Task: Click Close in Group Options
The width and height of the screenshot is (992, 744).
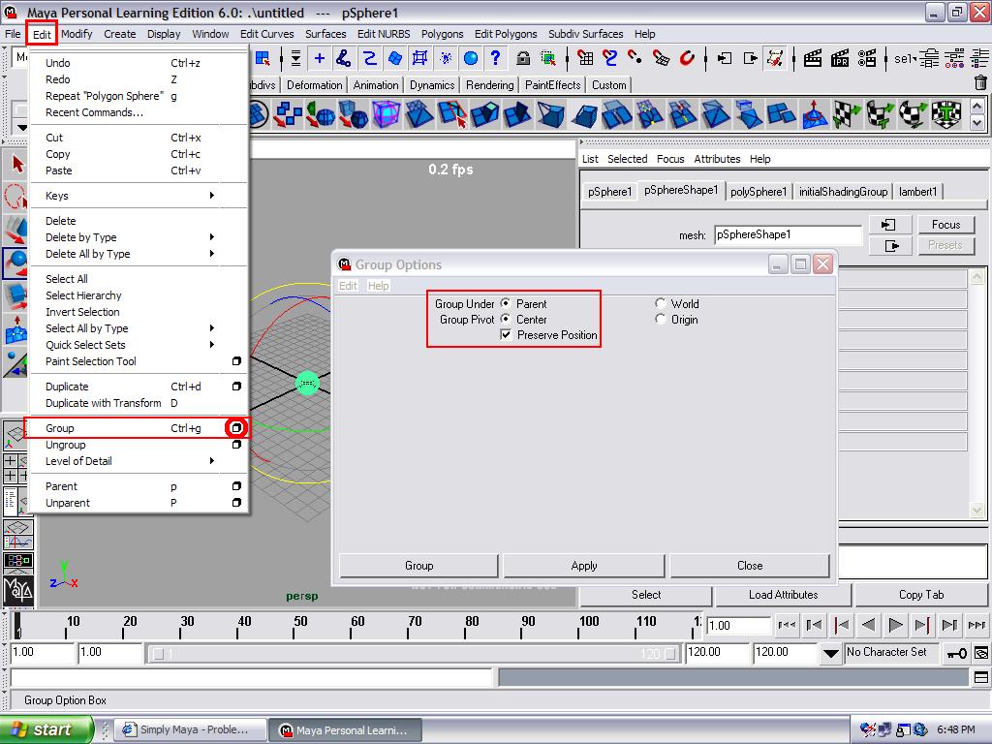Action: (750, 566)
